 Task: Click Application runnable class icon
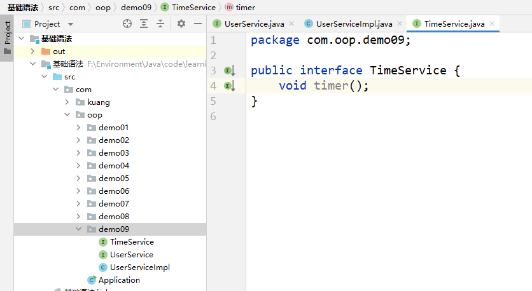pos(92,280)
